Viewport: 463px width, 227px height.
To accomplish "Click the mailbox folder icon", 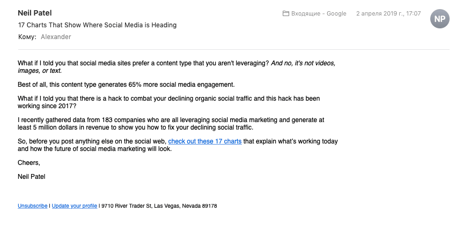I will (285, 13).
